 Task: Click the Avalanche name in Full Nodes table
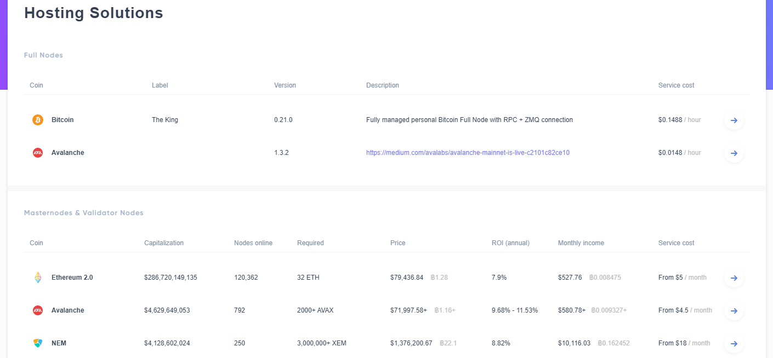point(68,153)
